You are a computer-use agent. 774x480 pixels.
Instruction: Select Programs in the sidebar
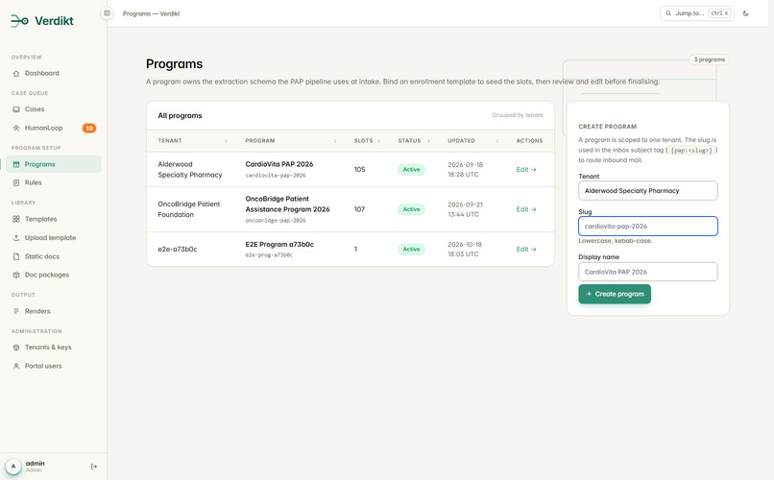[x=54, y=164]
